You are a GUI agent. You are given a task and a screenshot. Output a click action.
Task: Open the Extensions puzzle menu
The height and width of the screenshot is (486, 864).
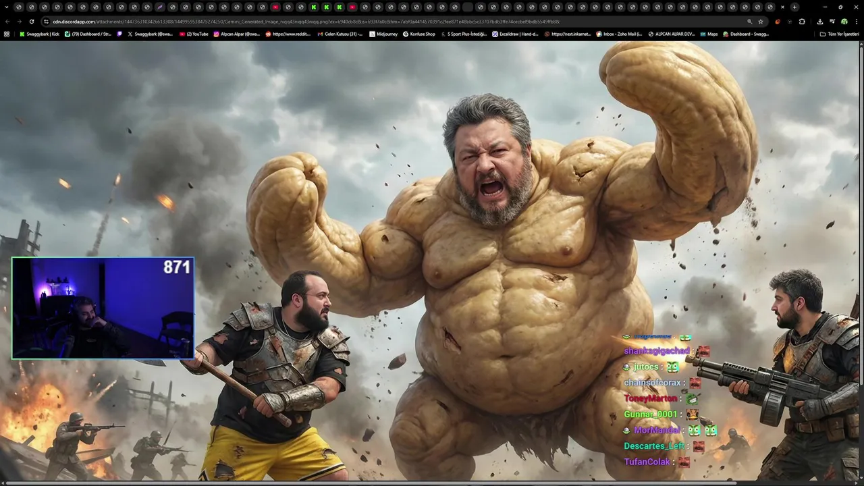802,22
